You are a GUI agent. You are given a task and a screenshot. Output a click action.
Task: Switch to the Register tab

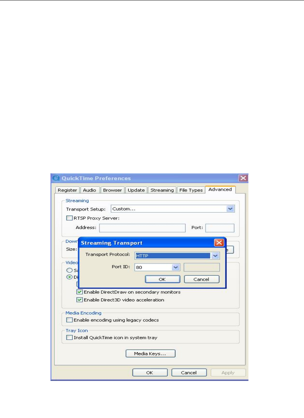(x=68, y=190)
